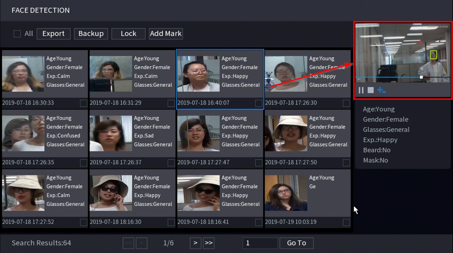453x253 pixels.
Task: Jump to the first results page
Action: pos(128,243)
